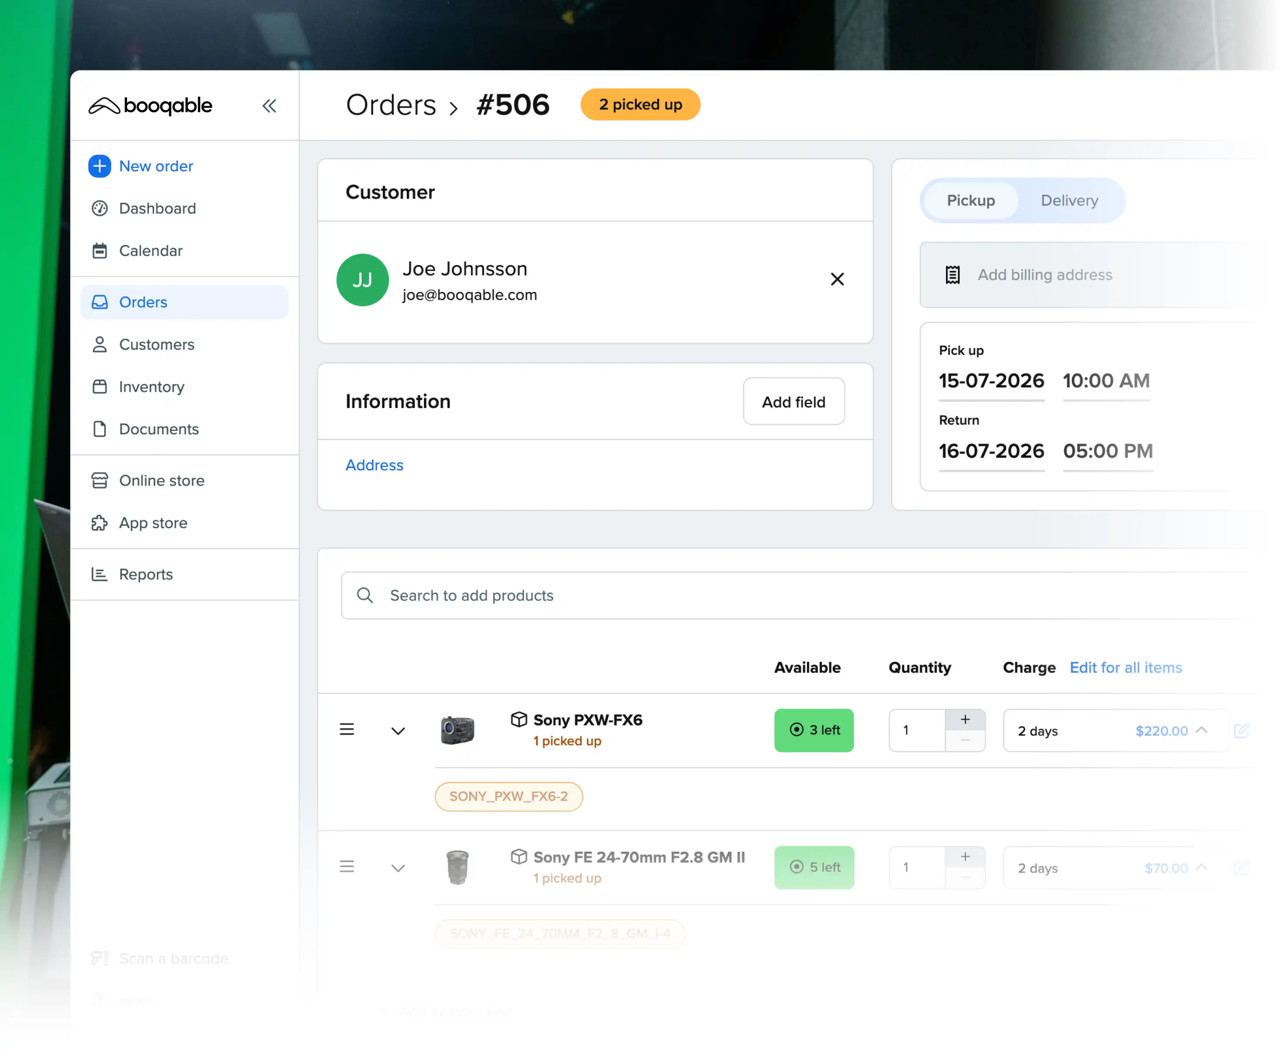Expand the Sony PXW-FX6 line item
The width and height of the screenshot is (1280, 1052).
pyautogui.click(x=398, y=730)
